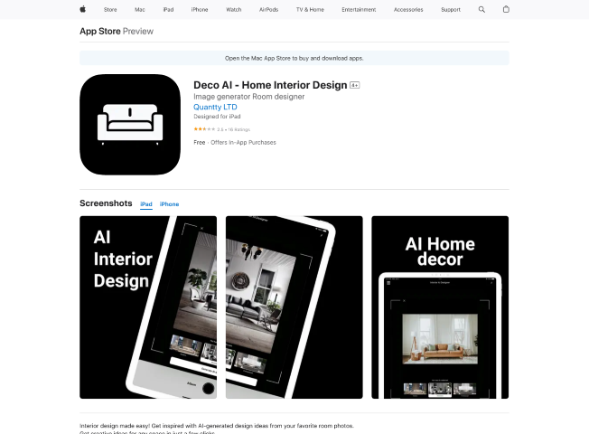Click the Open the Mac App Store banner
Screen dimensions: 589x434
(x=294, y=58)
